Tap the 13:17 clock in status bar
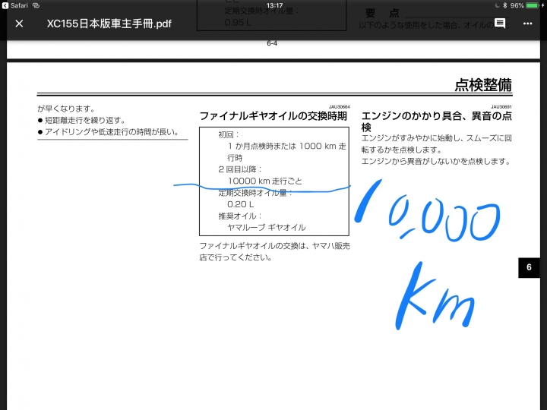 click(274, 5)
